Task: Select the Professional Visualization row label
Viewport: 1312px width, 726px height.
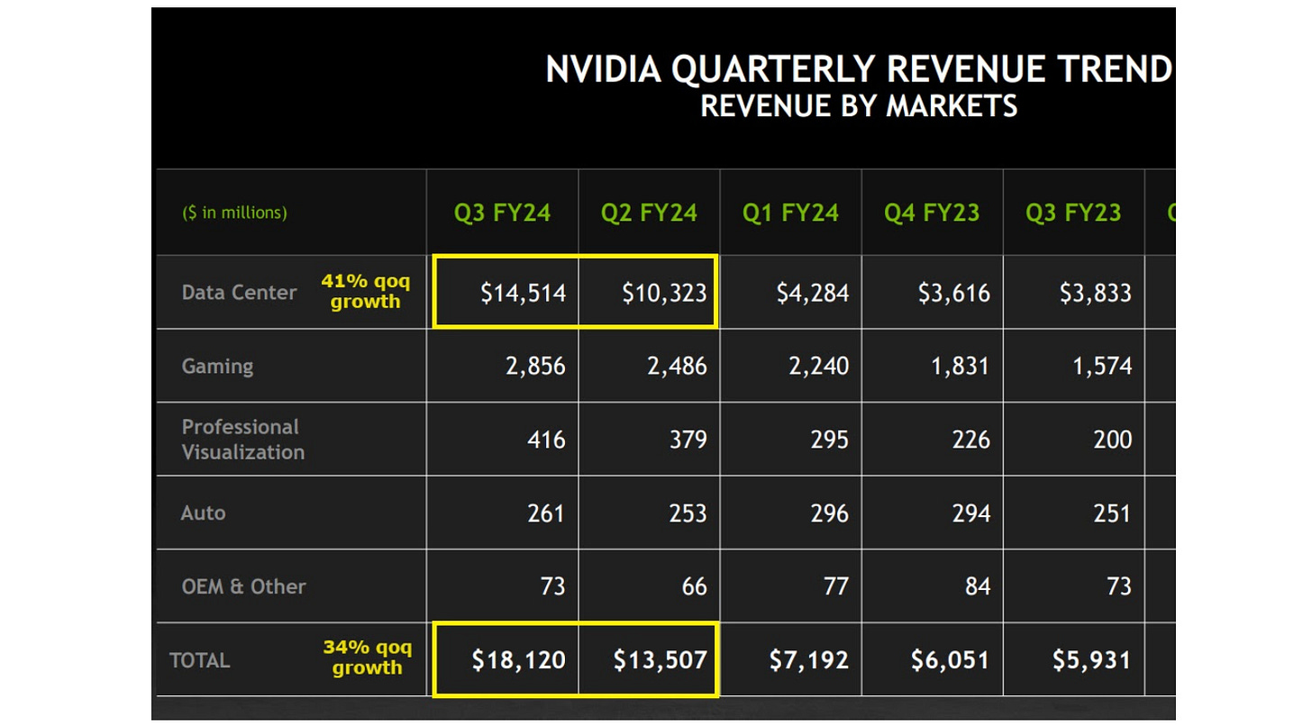Action: pyautogui.click(x=243, y=440)
